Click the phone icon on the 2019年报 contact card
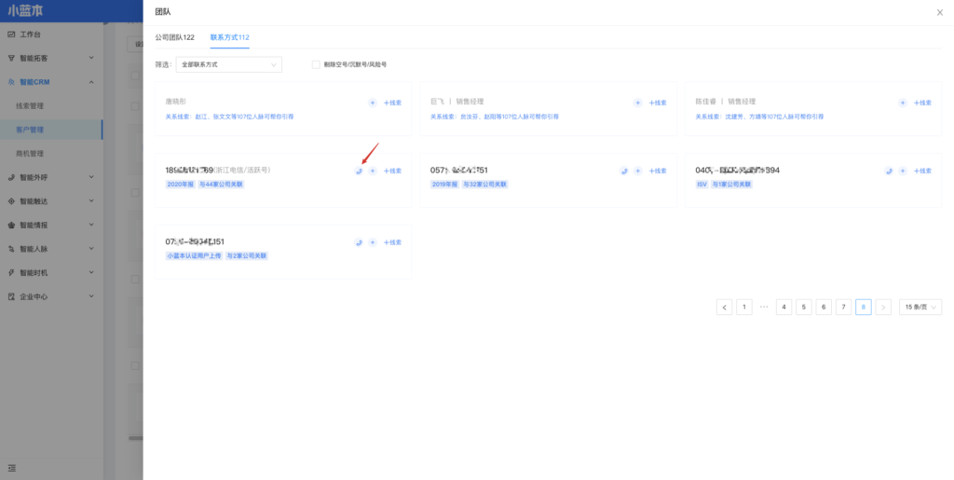This screenshot has height=480, width=954. click(x=624, y=171)
